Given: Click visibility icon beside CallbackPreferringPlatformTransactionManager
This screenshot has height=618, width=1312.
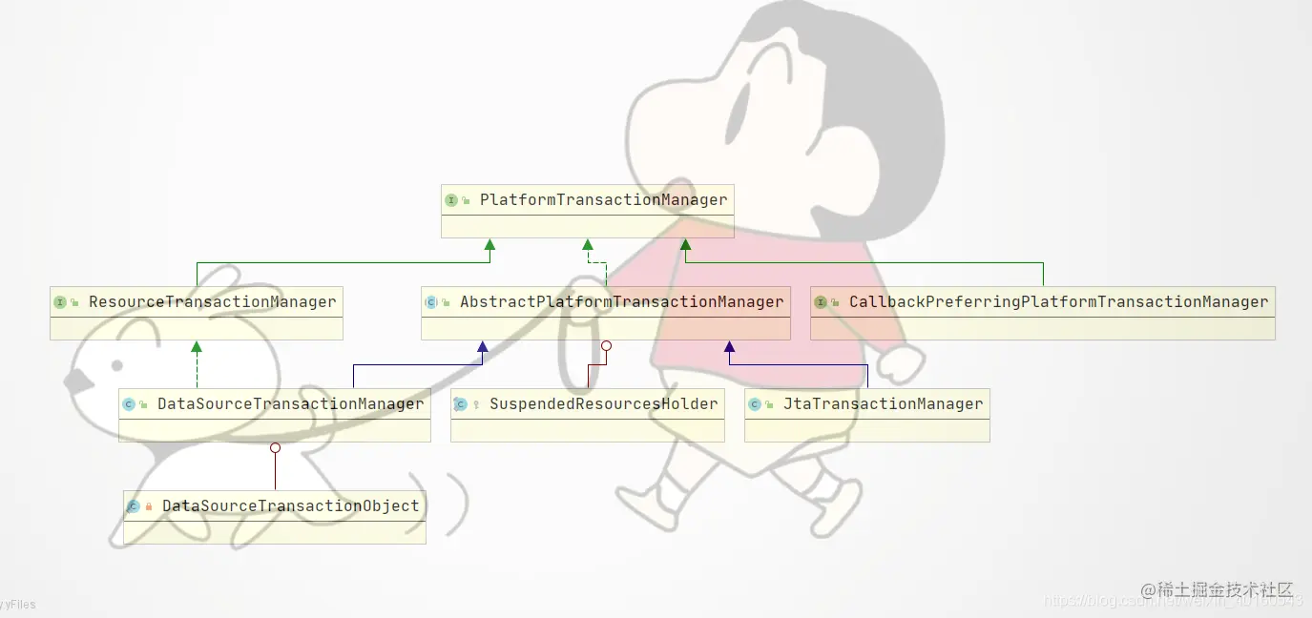Looking at the screenshot, I should click(836, 303).
